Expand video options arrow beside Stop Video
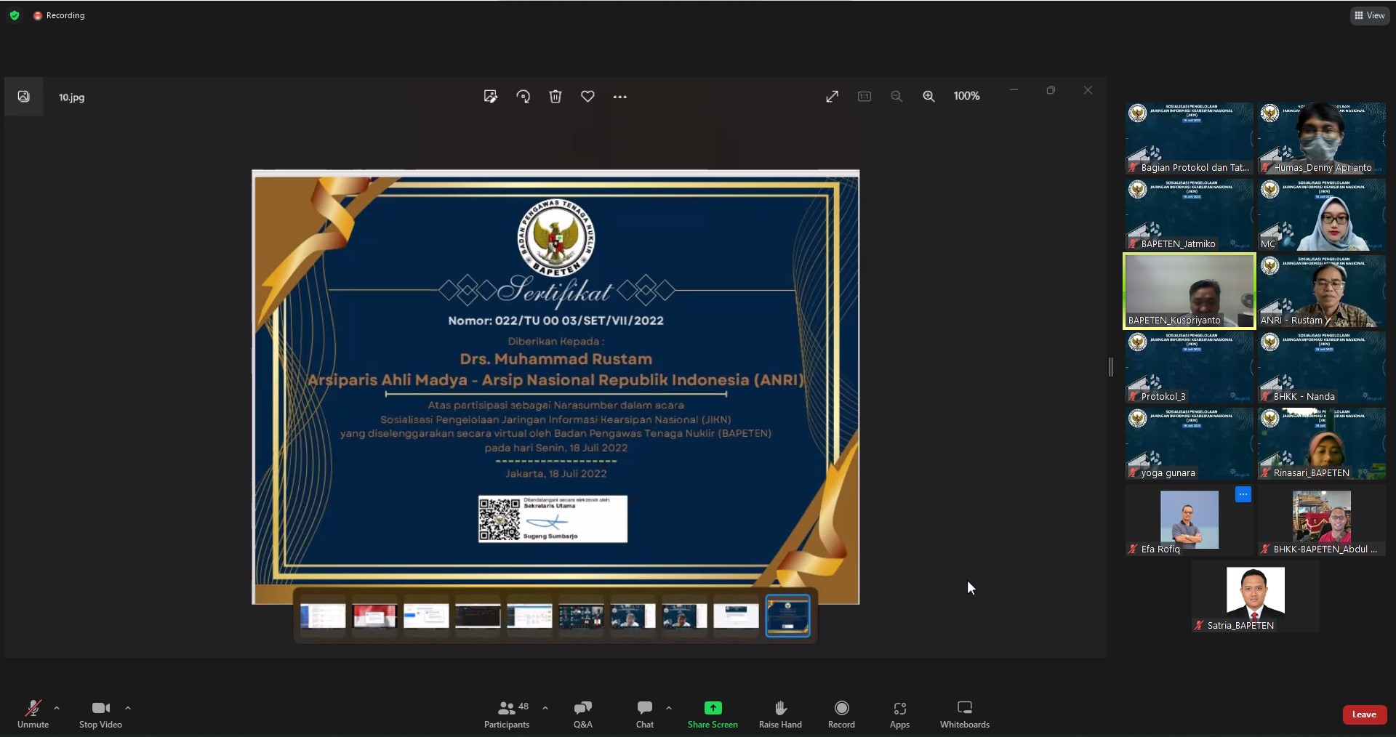 (x=128, y=708)
